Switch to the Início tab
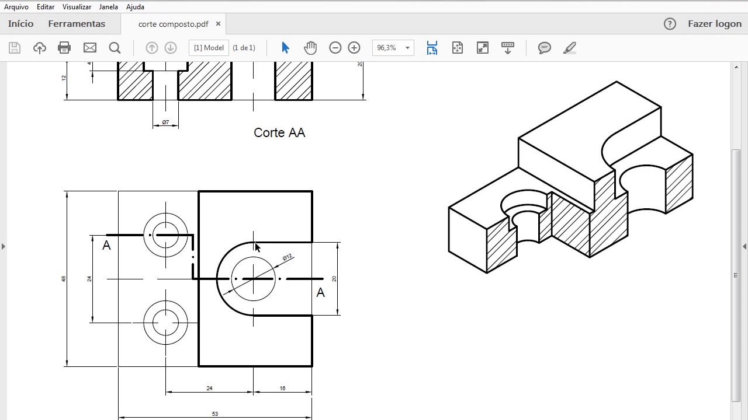The image size is (748, 420). click(20, 24)
